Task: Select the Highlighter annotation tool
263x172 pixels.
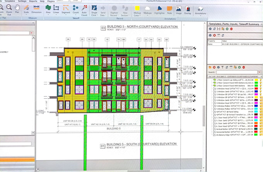Action: click(x=159, y=10)
